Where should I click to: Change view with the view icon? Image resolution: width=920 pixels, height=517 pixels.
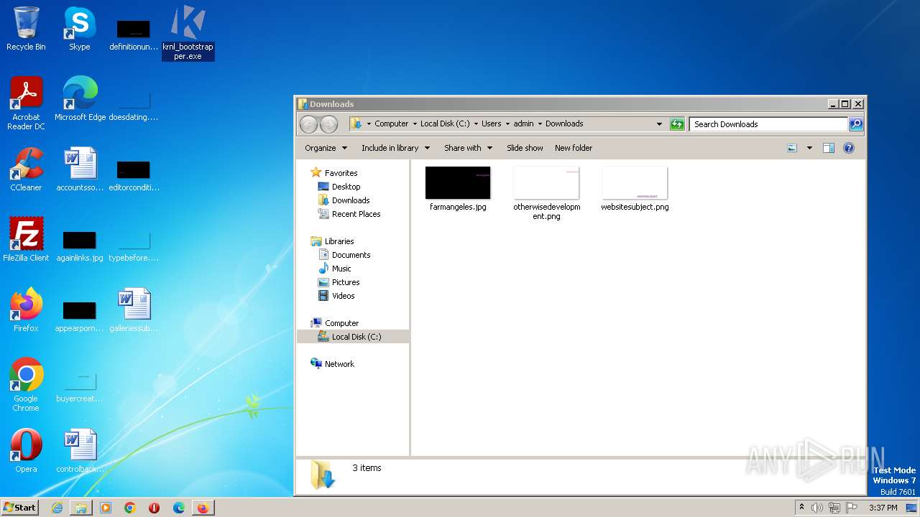(792, 148)
